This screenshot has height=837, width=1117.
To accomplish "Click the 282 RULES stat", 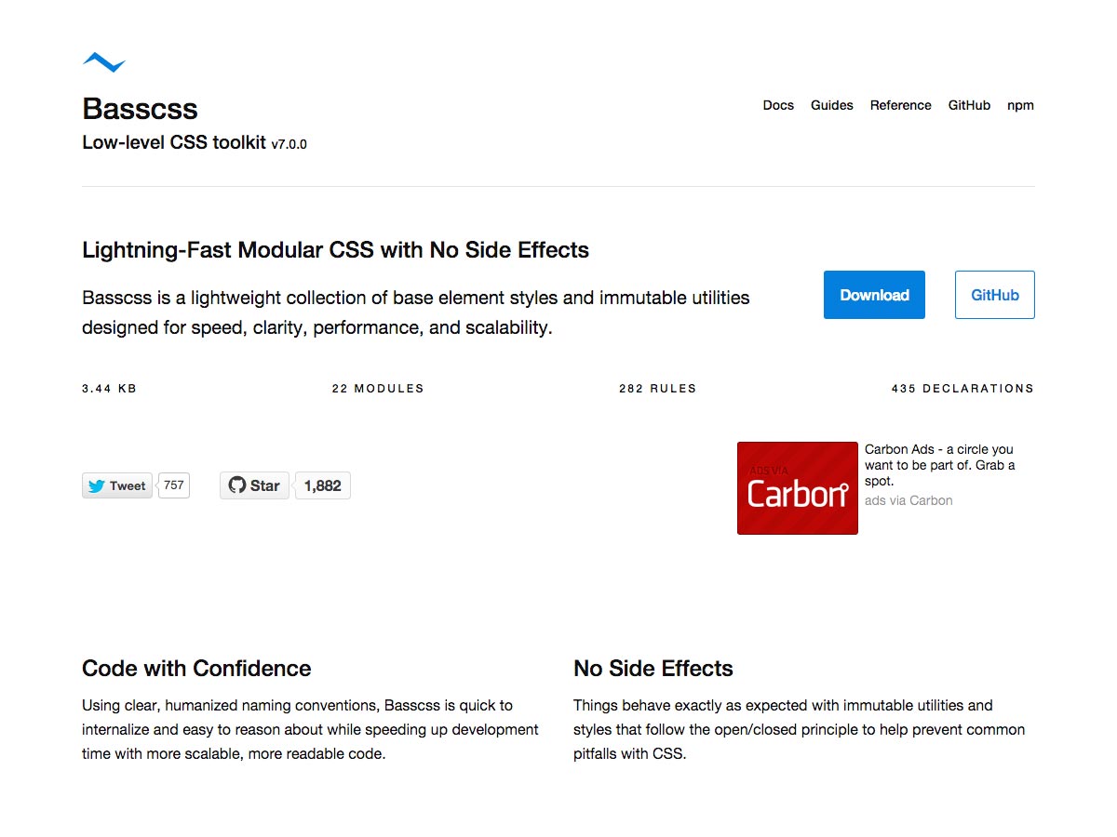I will [658, 389].
